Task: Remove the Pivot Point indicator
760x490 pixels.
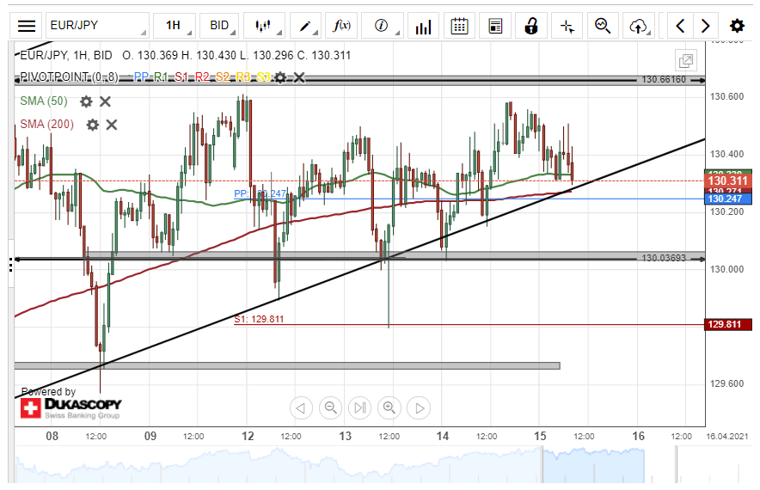Action: tap(299, 77)
